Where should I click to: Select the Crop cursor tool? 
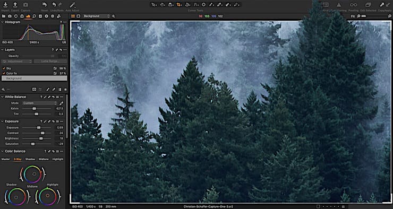point(179,4)
